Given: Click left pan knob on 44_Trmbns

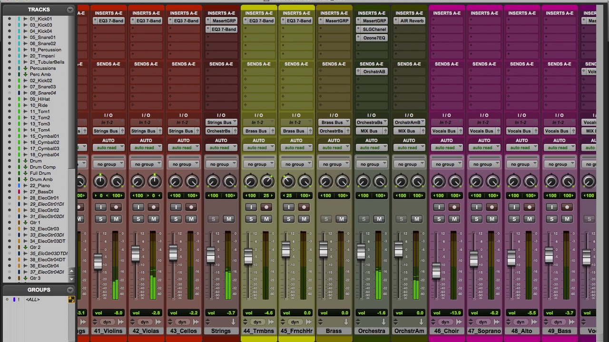Looking at the screenshot, I should (251, 181).
